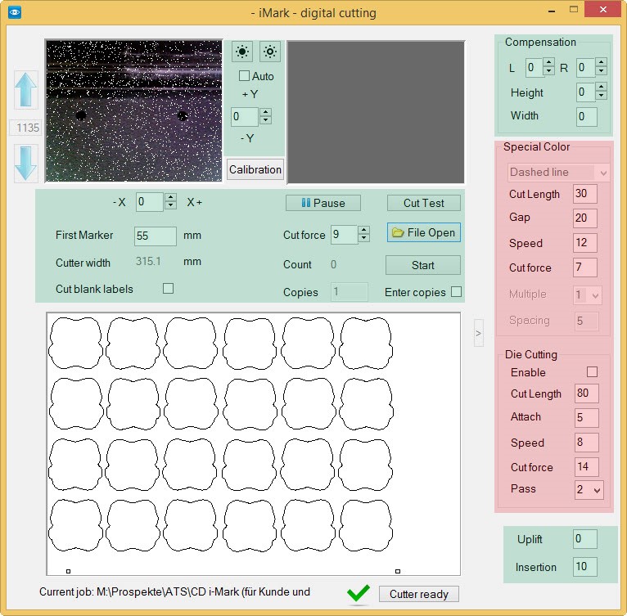Screen dimensions: 627x616
Task: Decrease Compensation R value
Action: click(x=601, y=70)
